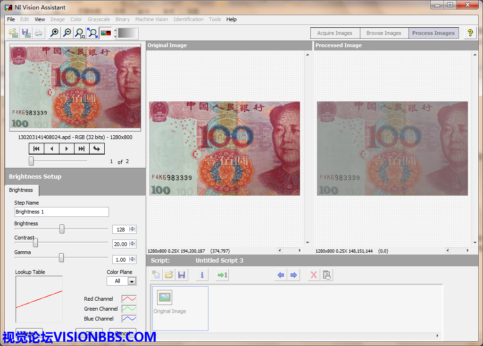
Task: Click the Save Script floppy disk icon
Action: pyautogui.click(x=181, y=275)
